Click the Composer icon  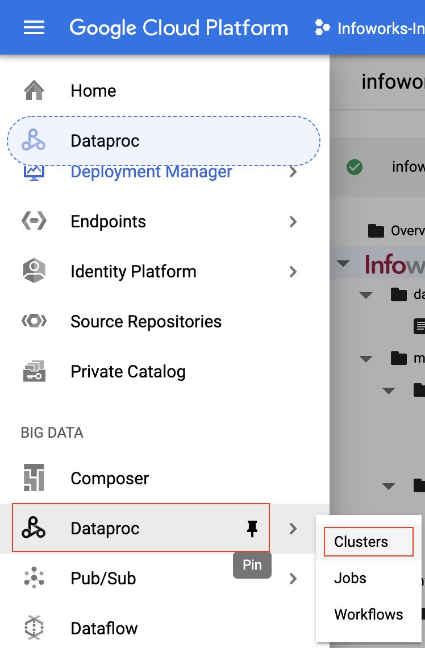(34, 477)
